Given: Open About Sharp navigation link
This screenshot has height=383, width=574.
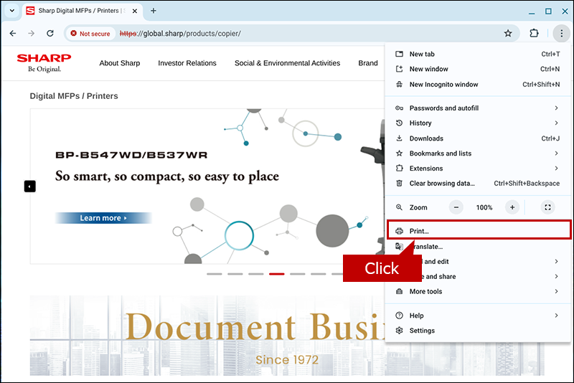Looking at the screenshot, I should tap(120, 63).
